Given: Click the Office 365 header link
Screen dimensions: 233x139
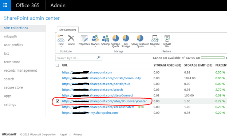Looking at the screenshot, I should pyautogui.click(x=28, y=5).
